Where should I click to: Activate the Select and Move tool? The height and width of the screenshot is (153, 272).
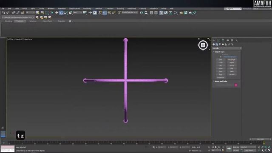[x=57, y=13]
